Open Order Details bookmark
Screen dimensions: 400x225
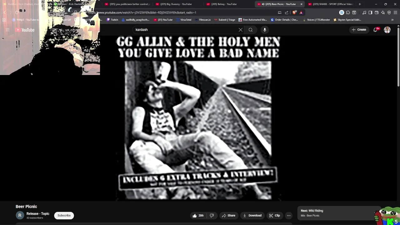point(284,20)
